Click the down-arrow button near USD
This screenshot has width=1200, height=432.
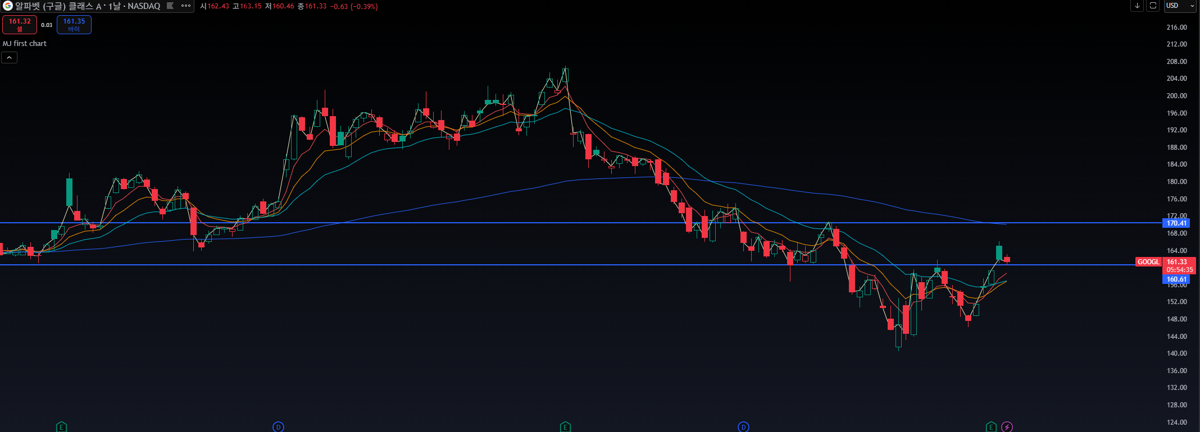(x=1137, y=6)
